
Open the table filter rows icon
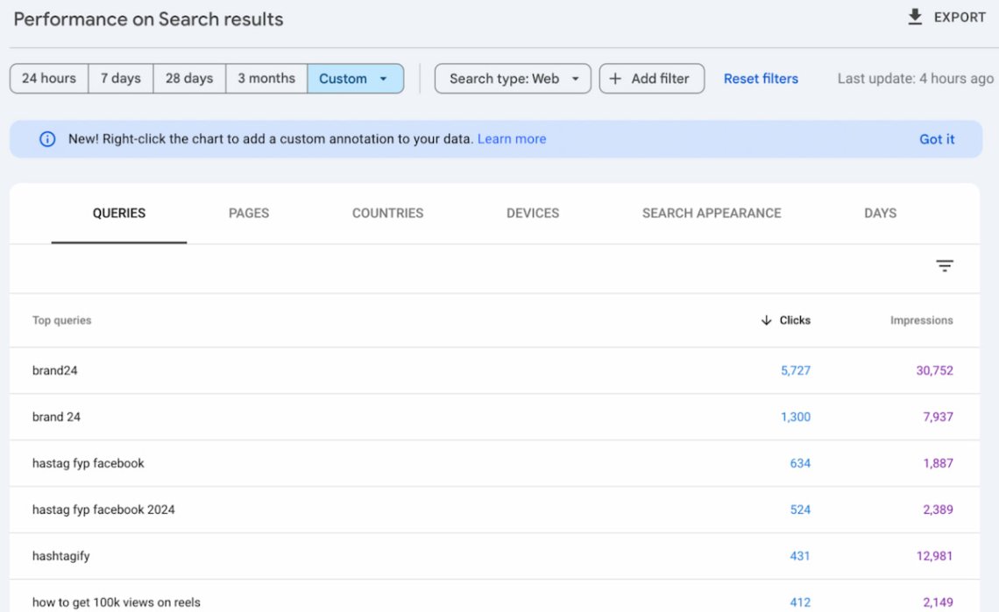point(944,266)
